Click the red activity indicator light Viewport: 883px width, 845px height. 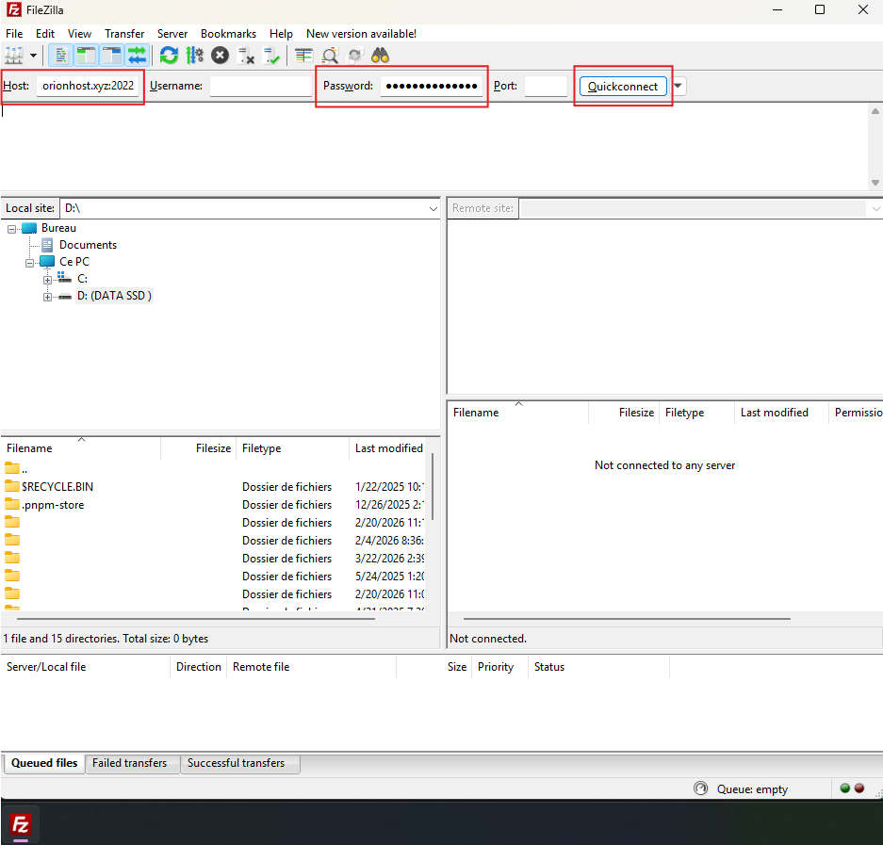(x=858, y=788)
